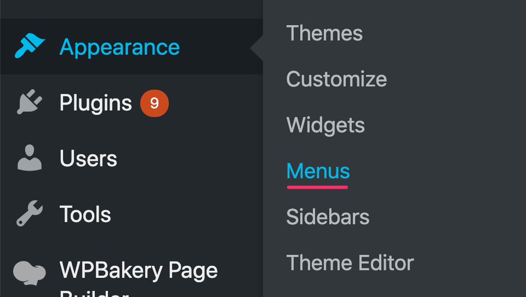Image resolution: width=526 pixels, height=297 pixels.
Task: Select the highlighted Menus submenu link
Action: pyautogui.click(x=318, y=171)
